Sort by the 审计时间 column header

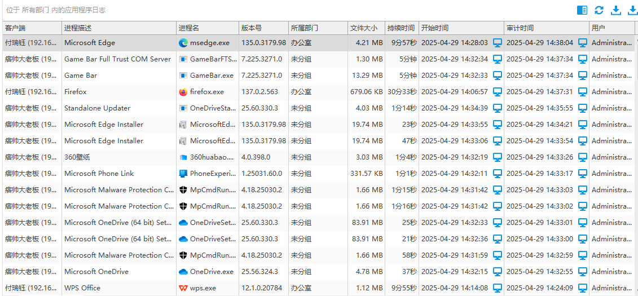pyautogui.click(x=547, y=28)
